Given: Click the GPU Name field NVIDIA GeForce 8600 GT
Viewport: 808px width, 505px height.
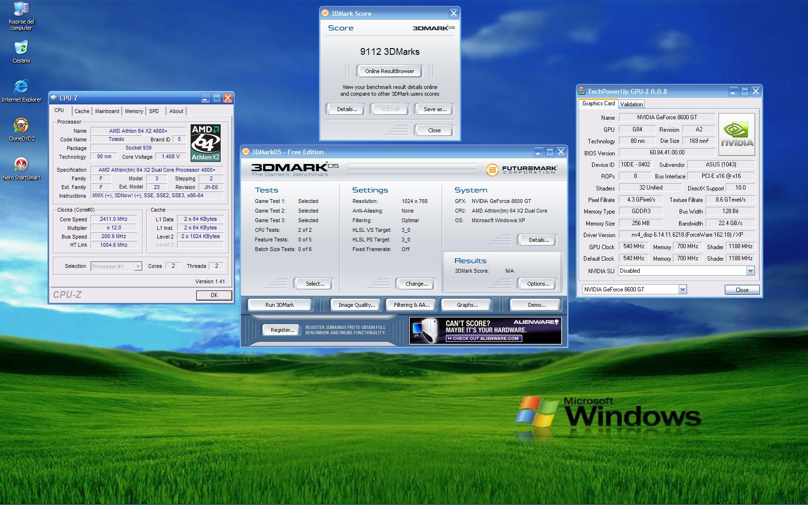Looking at the screenshot, I should pyautogui.click(x=667, y=117).
